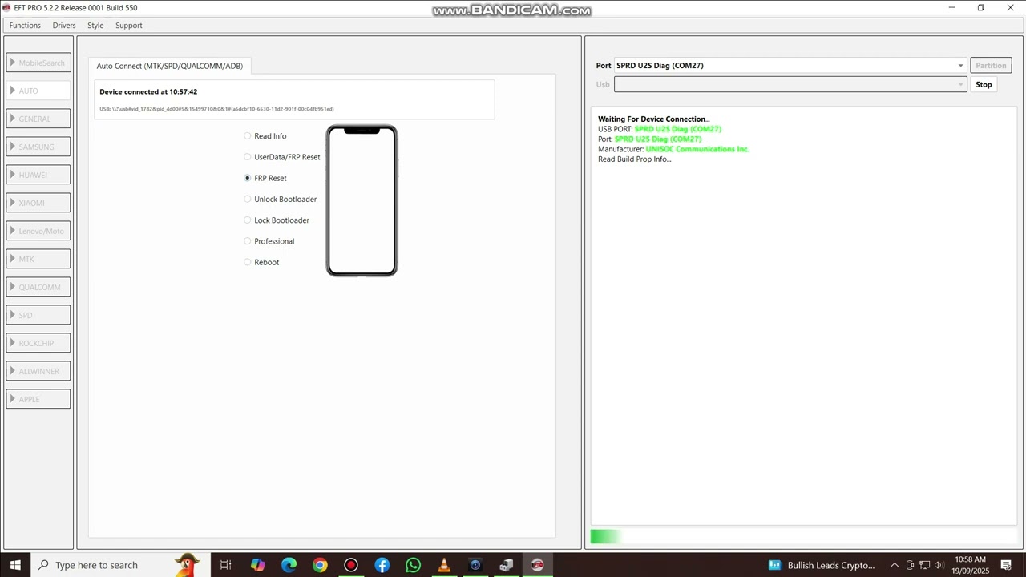
Task: Open the Port dropdown showing SPRD U2S Diag
Action: pyautogui.click(x=790, y=66)
